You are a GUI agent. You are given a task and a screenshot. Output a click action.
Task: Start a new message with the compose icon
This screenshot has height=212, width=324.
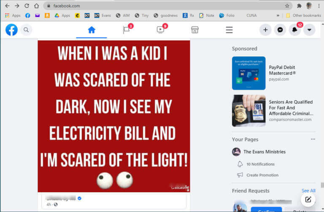(x=308, y=199)
